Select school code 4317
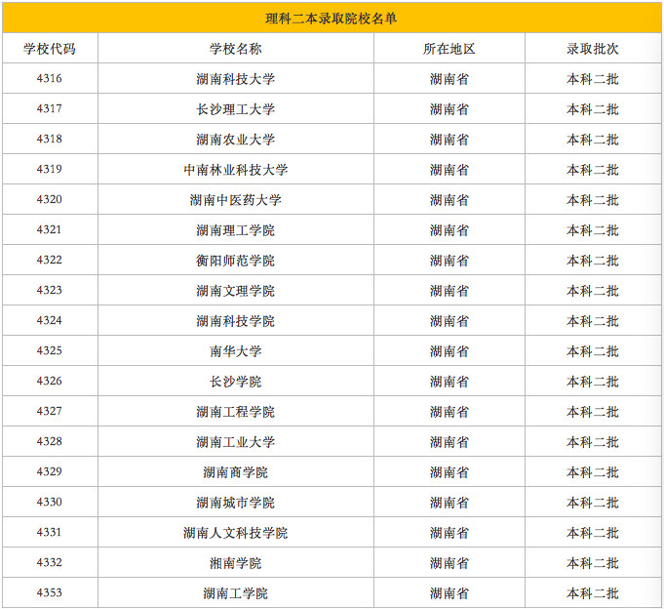Viewport: 664px width, 609px height. tap(50, 109)
